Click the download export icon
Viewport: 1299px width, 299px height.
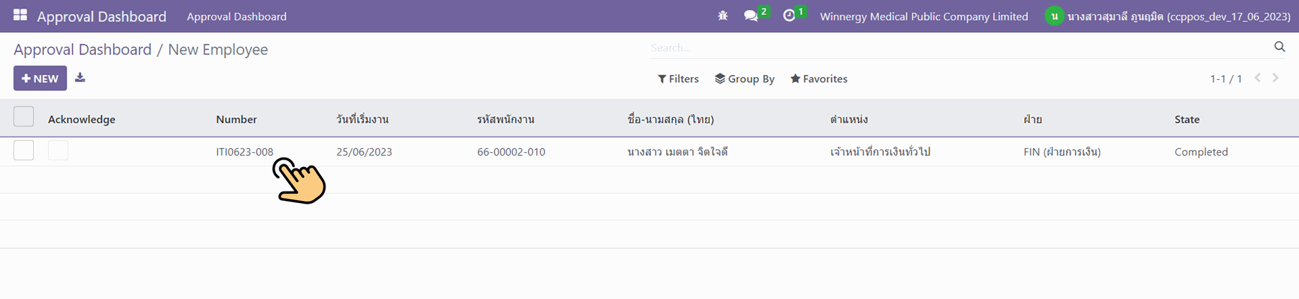[x=80, y=78]
